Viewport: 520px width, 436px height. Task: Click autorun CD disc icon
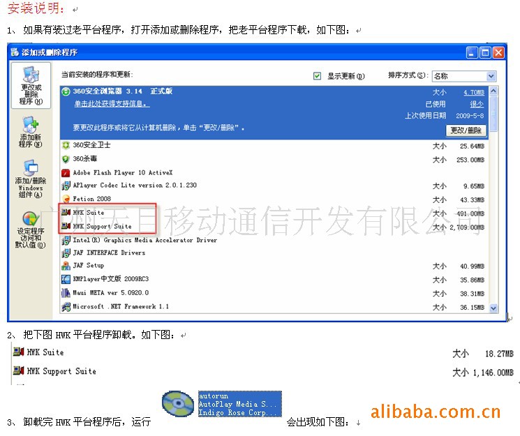(178, 403)
